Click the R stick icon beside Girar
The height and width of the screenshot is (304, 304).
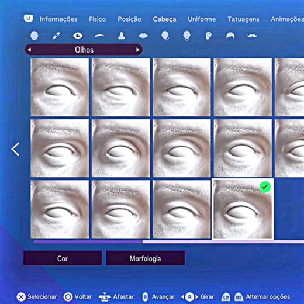tap(189, 297)
